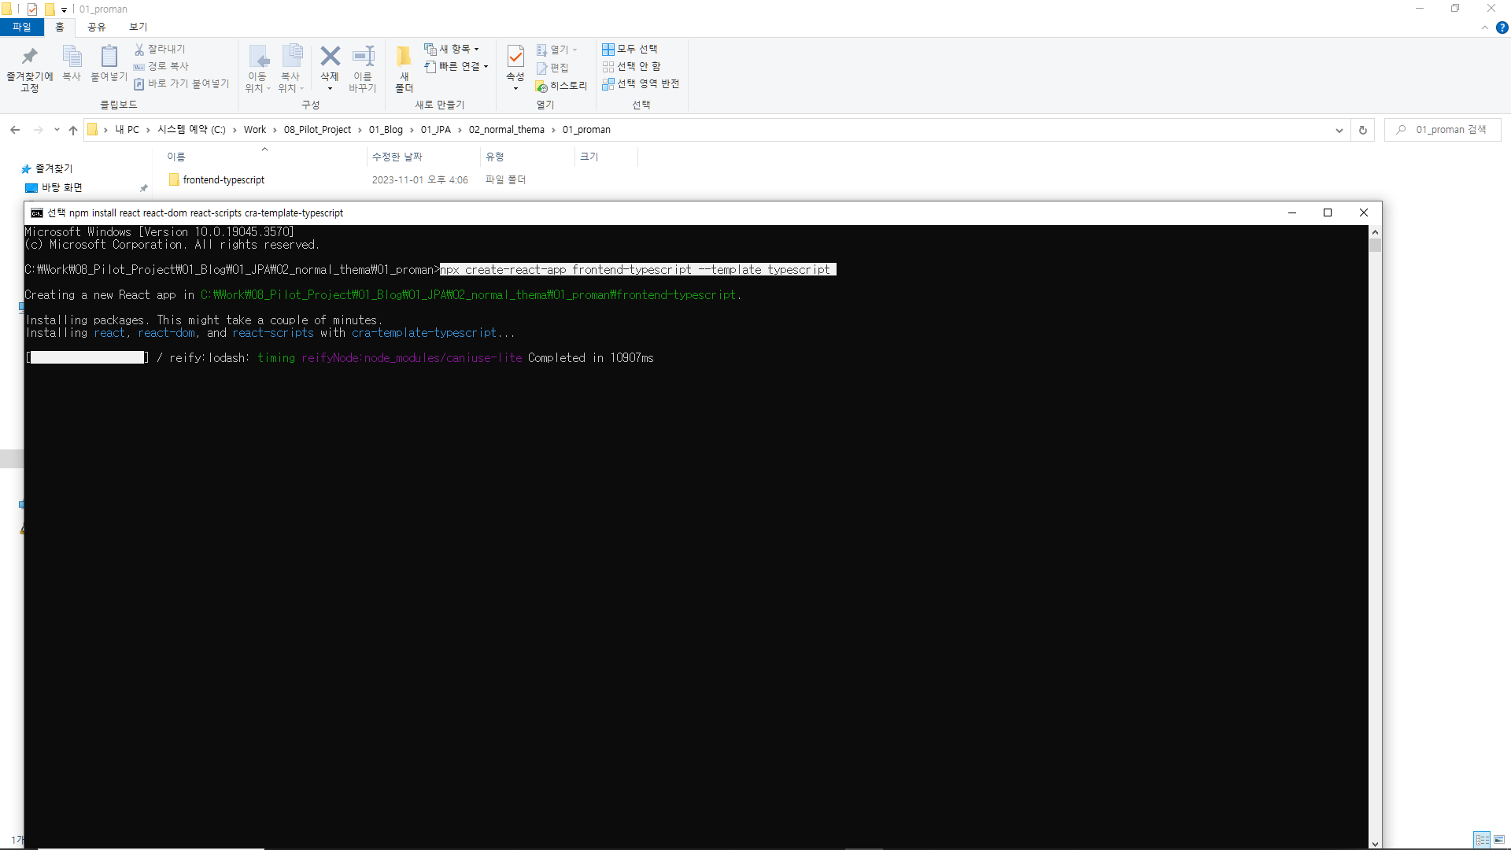Click the red Delete X icon
This screenshot has height=850, width=1511.
click(330, 56)
